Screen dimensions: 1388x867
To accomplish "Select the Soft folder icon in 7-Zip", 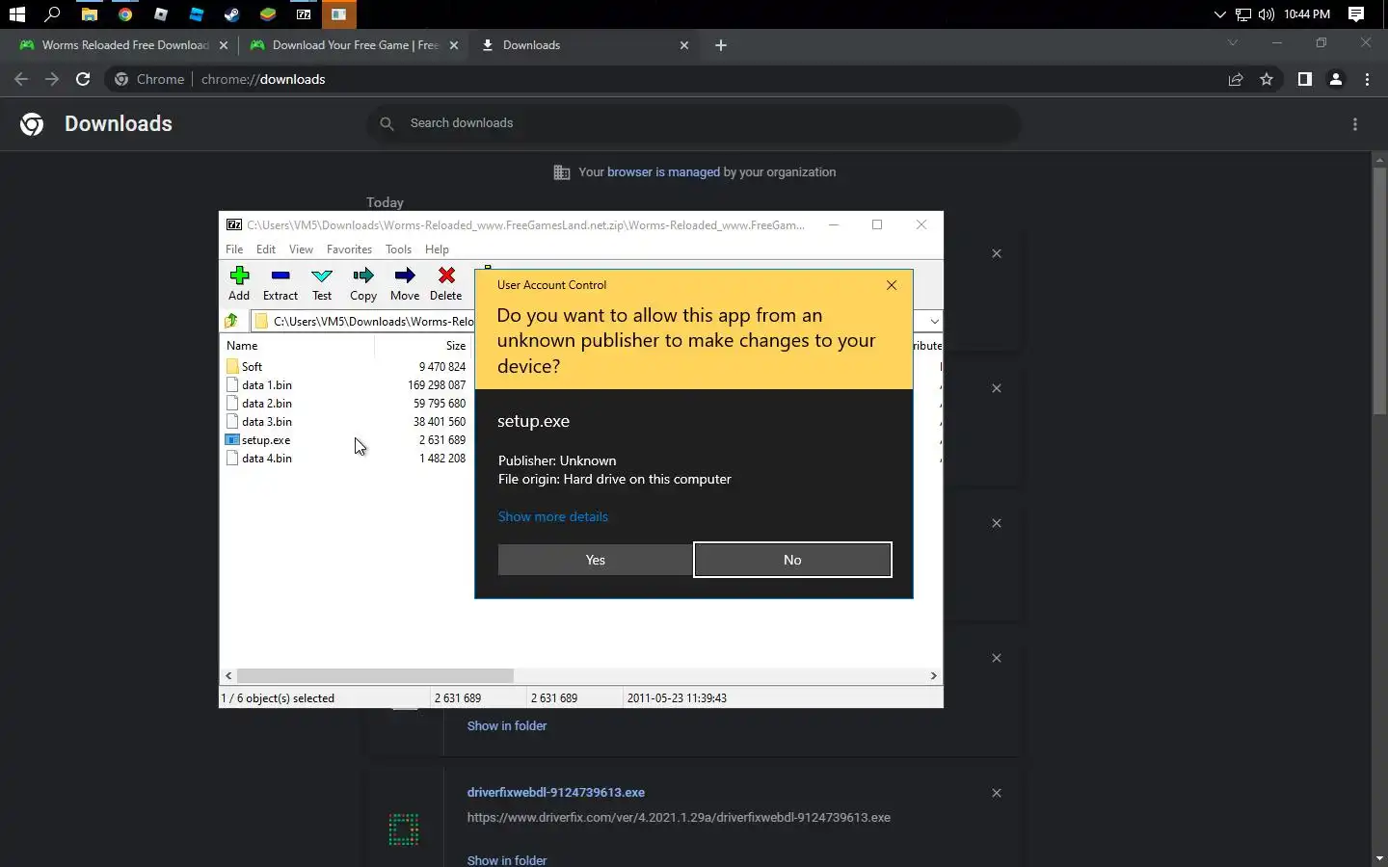I will click(232, 367).
